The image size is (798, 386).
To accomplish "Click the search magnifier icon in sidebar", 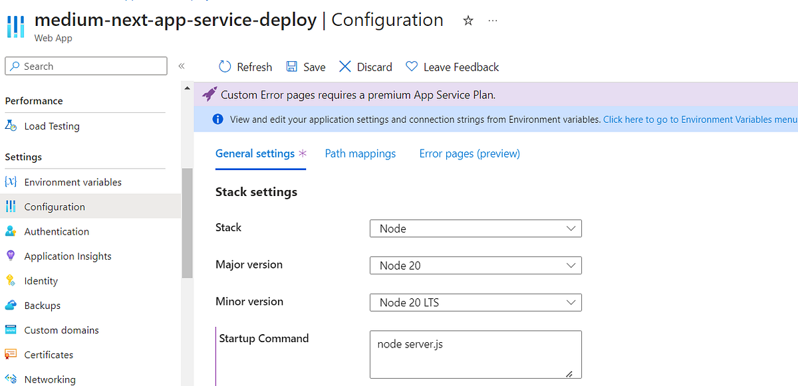I will (15, 66).
